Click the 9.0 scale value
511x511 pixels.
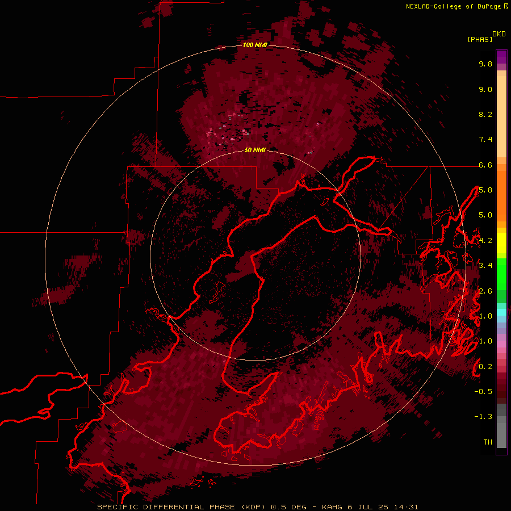coord(485,90)
